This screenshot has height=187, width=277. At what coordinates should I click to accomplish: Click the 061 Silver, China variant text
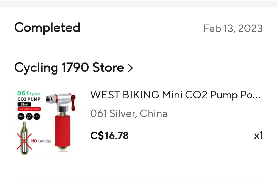(129, 113)
